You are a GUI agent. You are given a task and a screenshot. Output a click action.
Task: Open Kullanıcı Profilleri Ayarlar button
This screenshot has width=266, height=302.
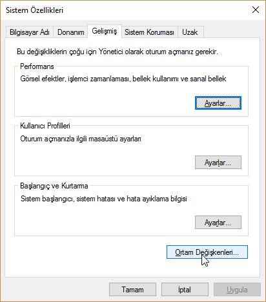[218, 163]
